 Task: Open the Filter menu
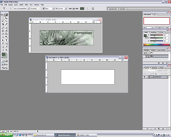pos(26,5)
